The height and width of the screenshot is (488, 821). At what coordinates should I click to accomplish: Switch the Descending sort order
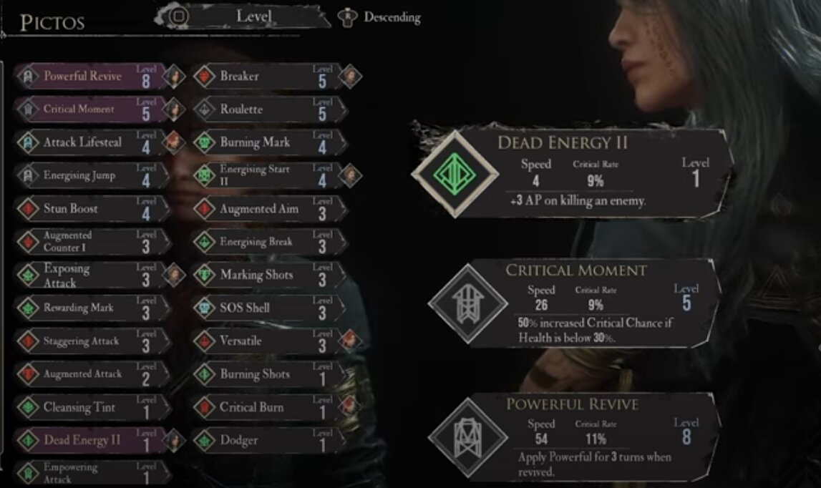pos(379,17)
